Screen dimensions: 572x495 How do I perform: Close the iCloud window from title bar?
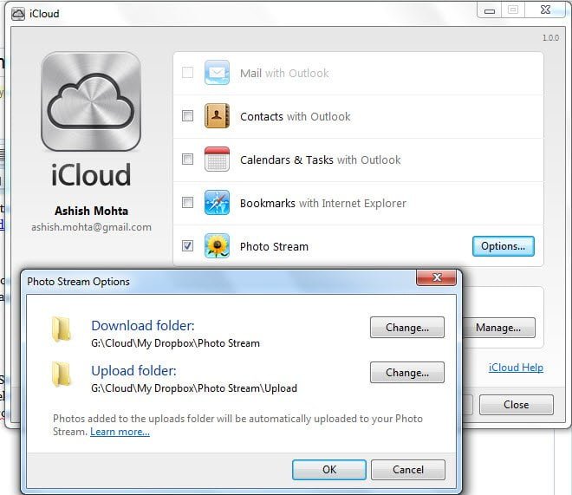[545, 10]
